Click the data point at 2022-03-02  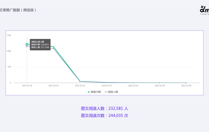click(x=80, y=81)
